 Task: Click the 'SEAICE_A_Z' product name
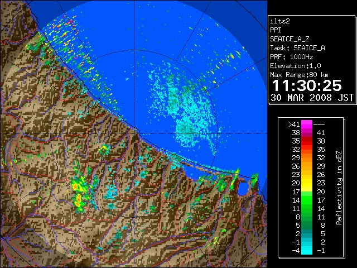[290, 39]
